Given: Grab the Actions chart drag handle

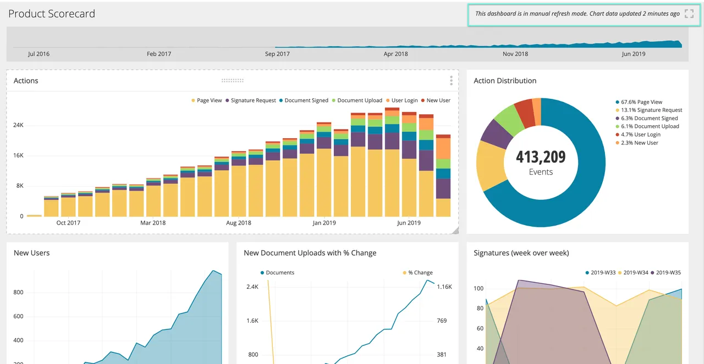Looking at the screenshot, I should point(233,81).
